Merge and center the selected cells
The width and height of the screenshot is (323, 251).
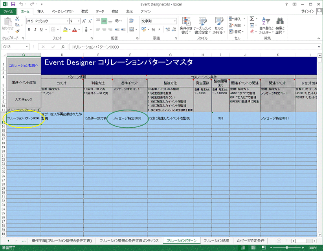[x=132, y=29]
